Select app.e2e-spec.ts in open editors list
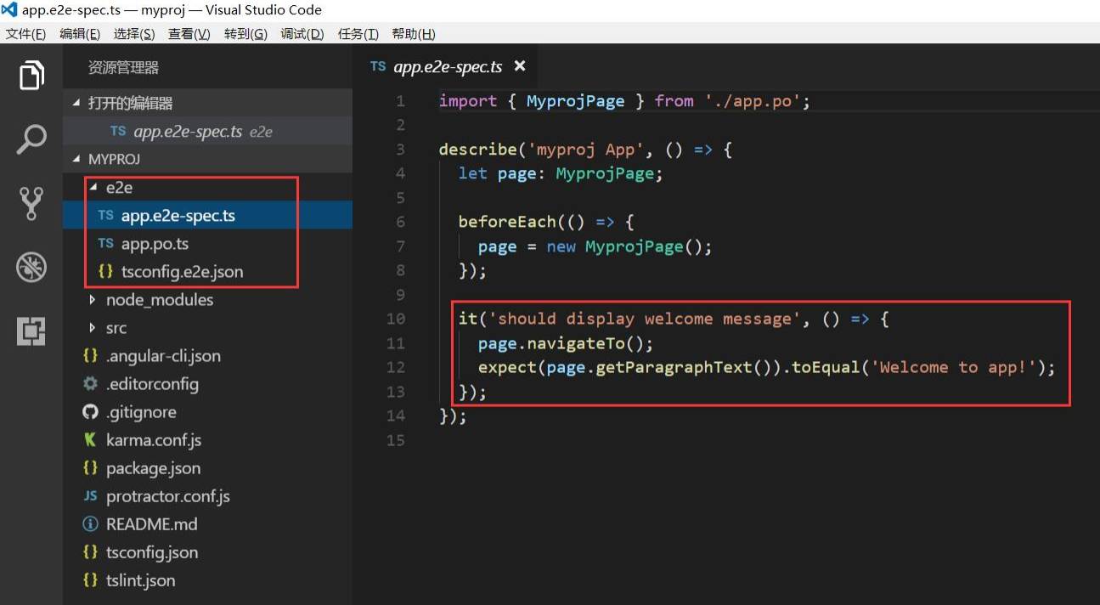The height and width of the screenshot is (605, 1100). tap(208, 132)
